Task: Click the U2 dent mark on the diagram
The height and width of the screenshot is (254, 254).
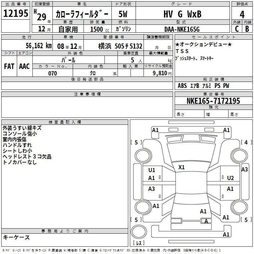Action: coord(231,178)
